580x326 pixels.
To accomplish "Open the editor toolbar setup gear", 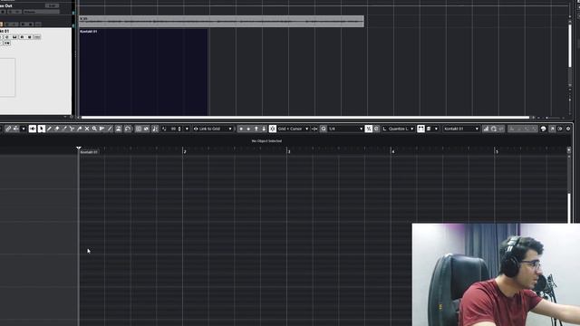I will [568, 129].
